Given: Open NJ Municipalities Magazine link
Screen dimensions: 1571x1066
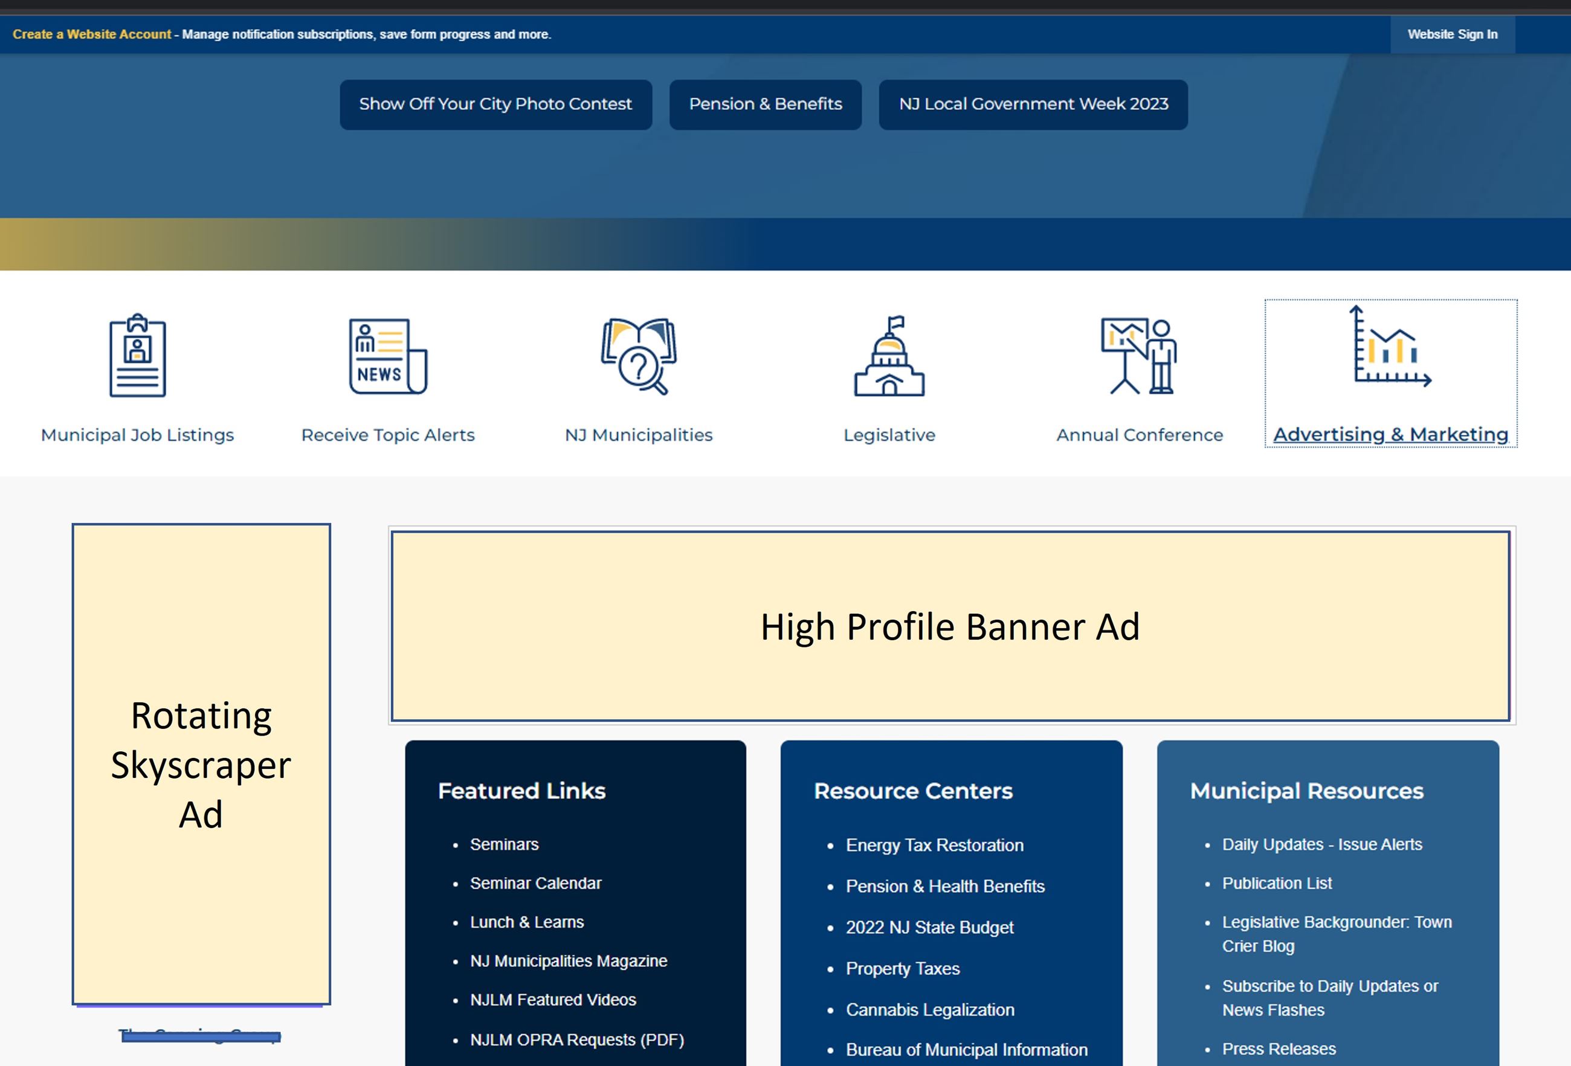Looking at the screenshot, I should (569, 961).
